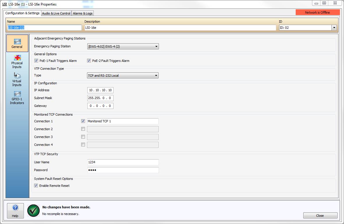
Task: Toggle Enable Remote Reset checkbox
Action: point(36,185)
